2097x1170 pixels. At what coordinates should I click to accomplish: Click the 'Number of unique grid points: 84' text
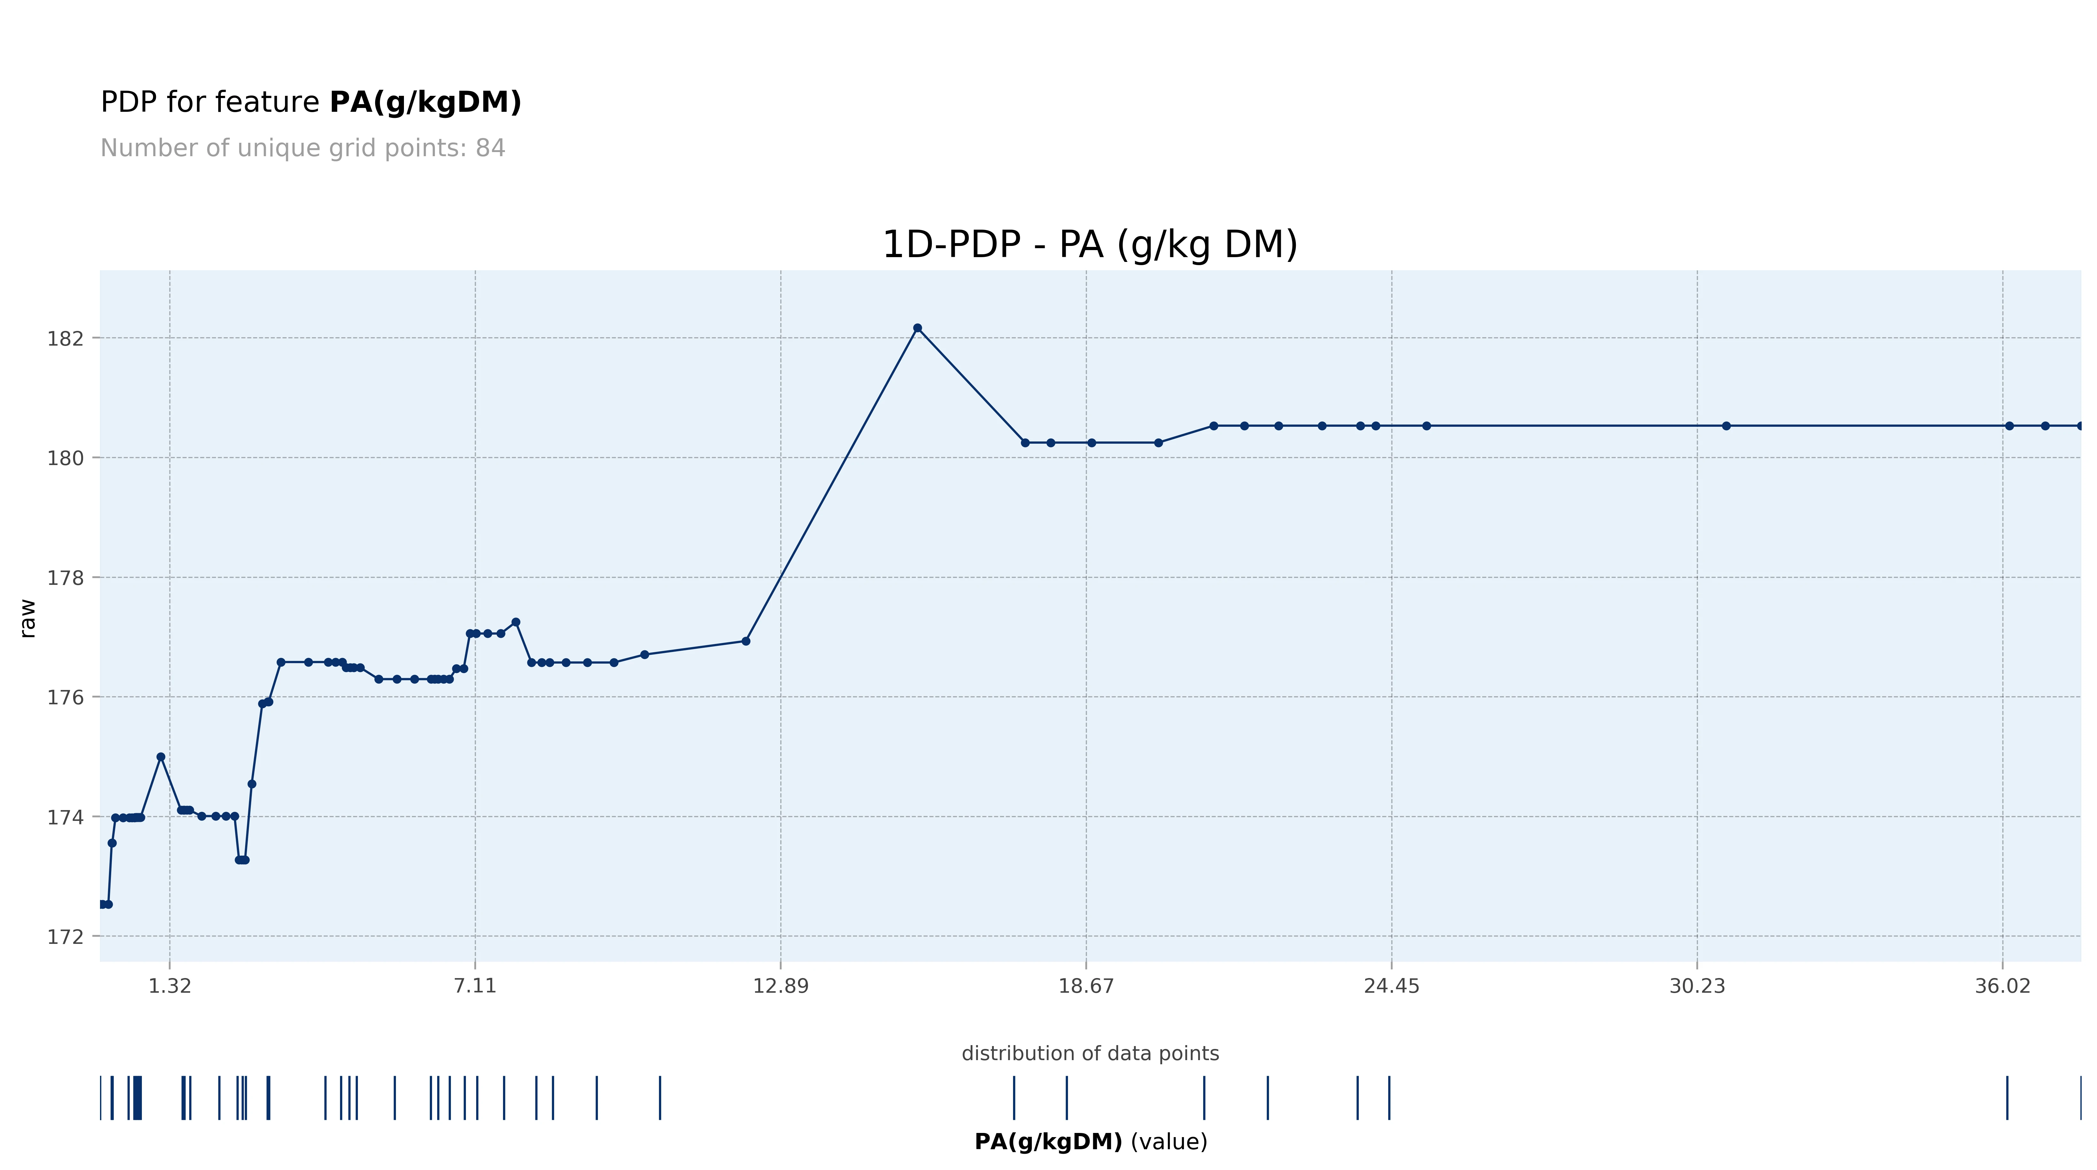pyautogui.click(x=303, y=148)
